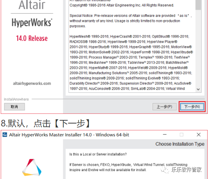208x179 pixels.
Task: Click the 下一步(N) next button
Action: (x=192, y=107)
